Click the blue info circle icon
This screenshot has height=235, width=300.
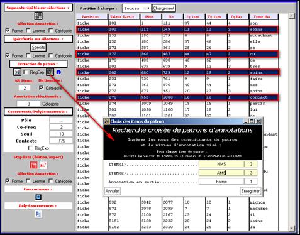click(58, 72)
